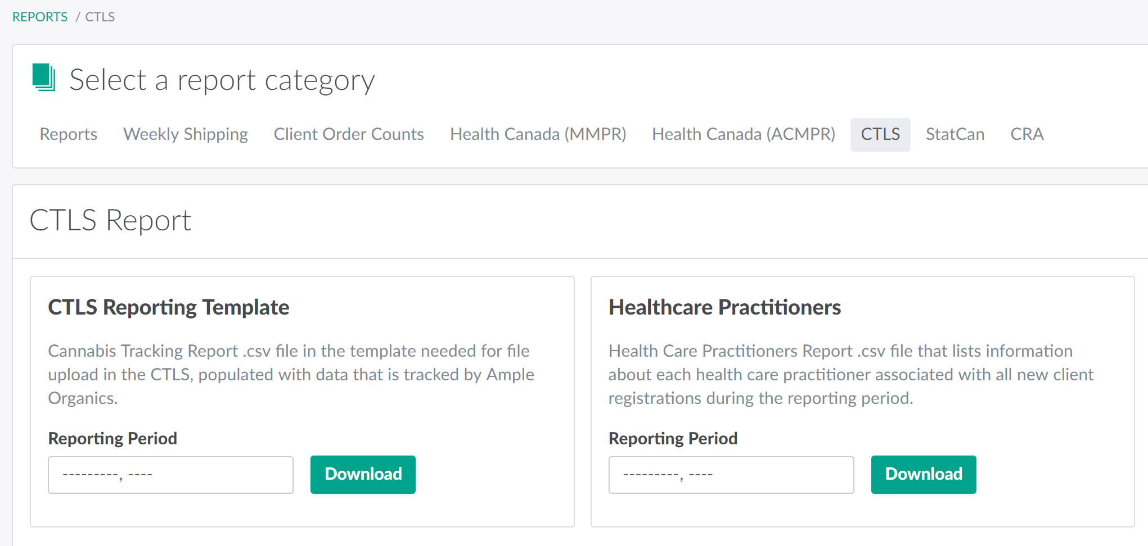This screenshot has height=546, width=1148.
Task: Click the CTLS Report section title
Action: point(110,220)
